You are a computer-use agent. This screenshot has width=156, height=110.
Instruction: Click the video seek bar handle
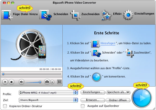[3, 74]
